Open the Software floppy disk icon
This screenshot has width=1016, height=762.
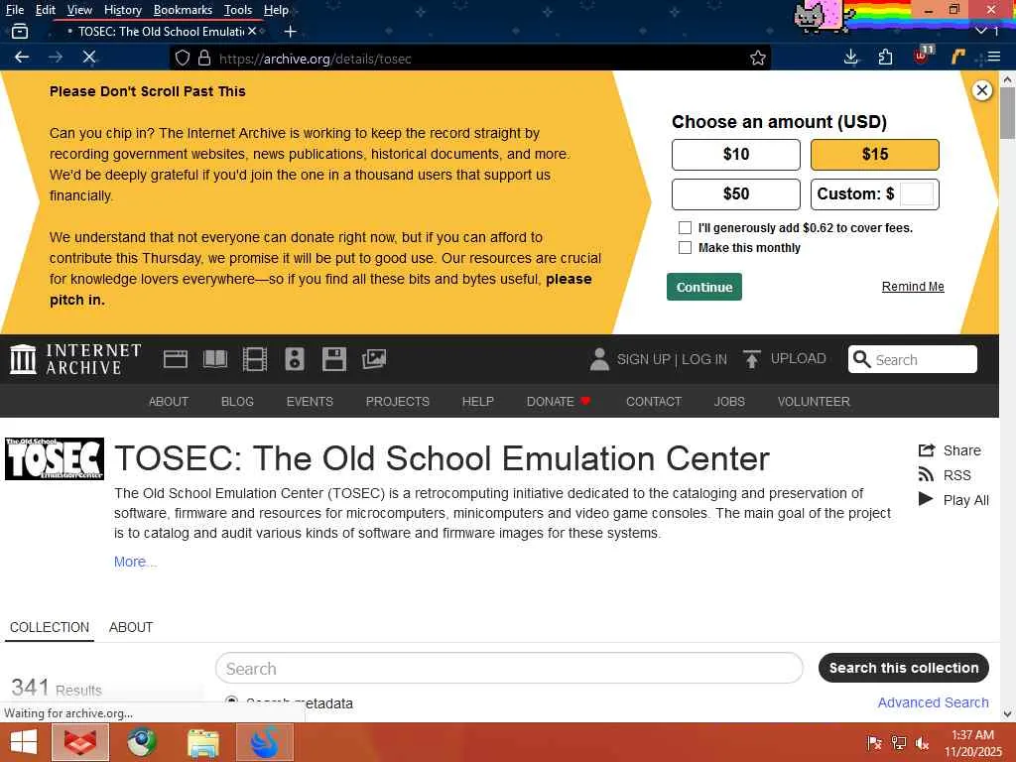[334, 359]
